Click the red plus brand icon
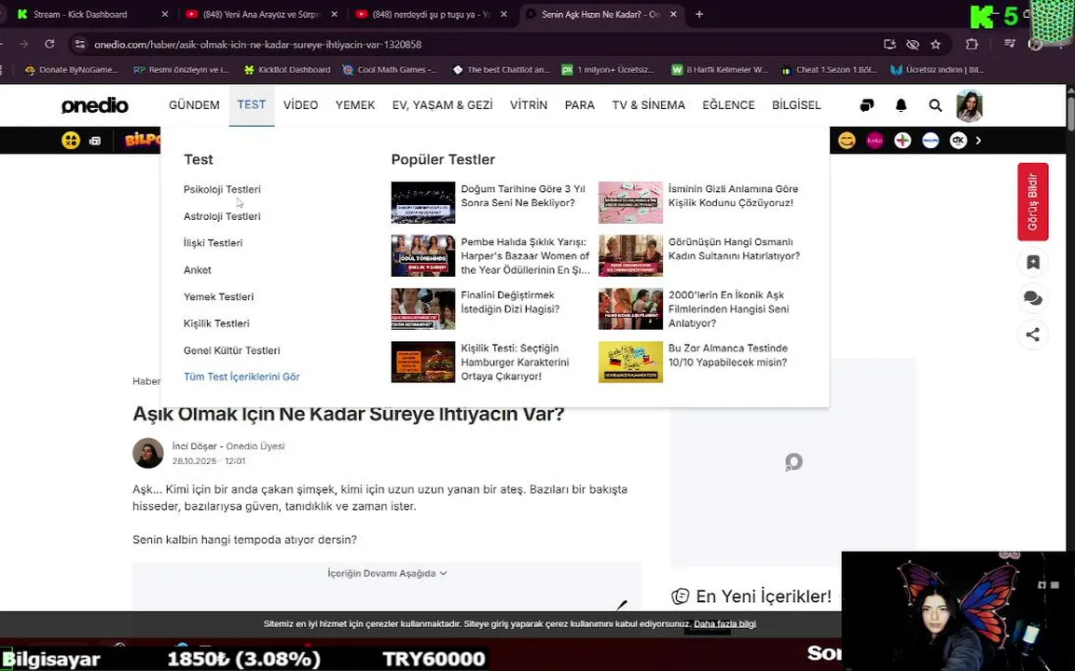The height and width of the screenshot is (671, 1075). pyautogui.click(x=903, y=140)
